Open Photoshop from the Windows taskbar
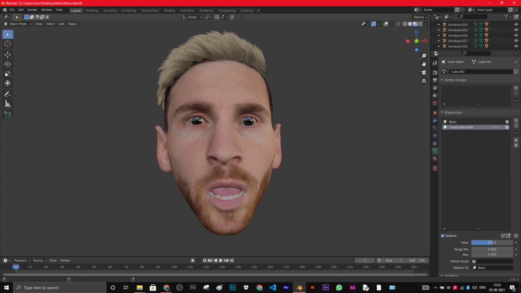This screenshot has width=521, height=293. [x=233, y=287]
